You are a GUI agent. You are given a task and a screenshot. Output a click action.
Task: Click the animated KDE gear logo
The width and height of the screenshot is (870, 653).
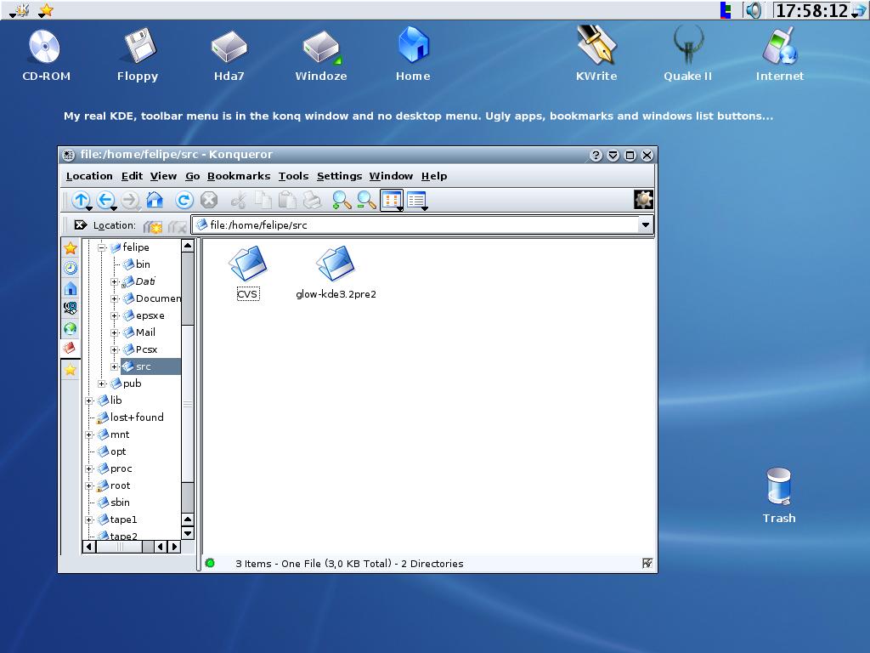[x=644, y=199]
